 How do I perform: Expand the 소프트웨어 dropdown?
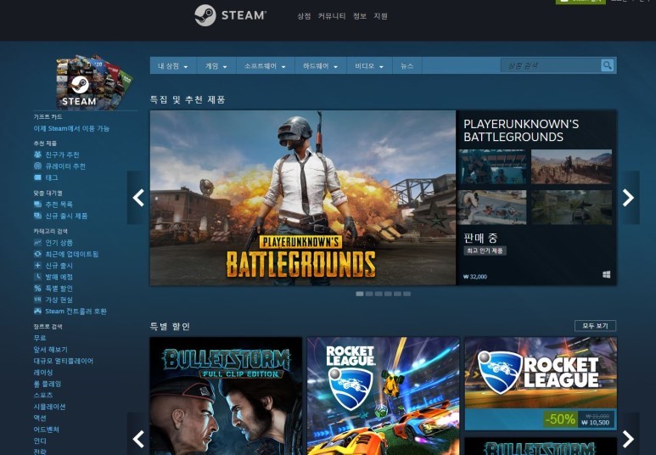(x=266, y=65)
